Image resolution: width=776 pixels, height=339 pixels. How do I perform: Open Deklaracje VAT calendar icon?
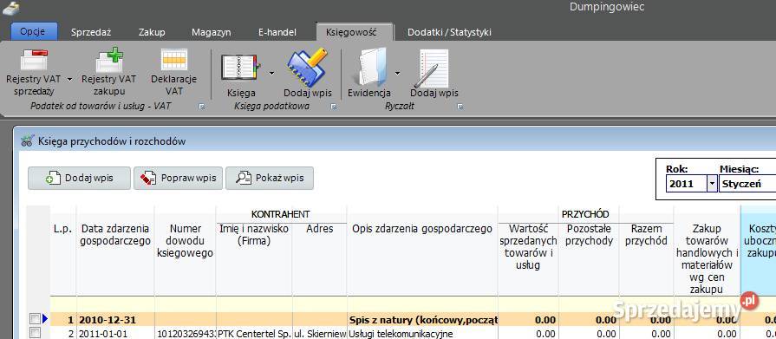click(174, 60)
